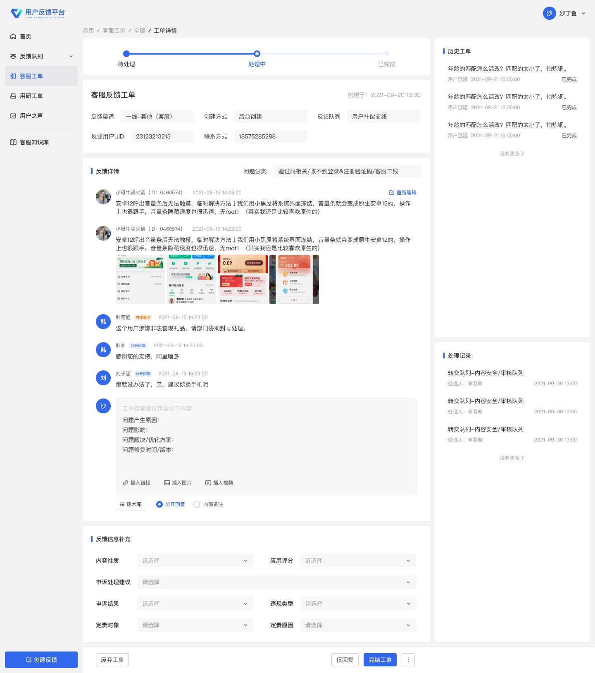595x673 pixels.
Task: Click the 废弃工单 button
Action: pos(112,660)
